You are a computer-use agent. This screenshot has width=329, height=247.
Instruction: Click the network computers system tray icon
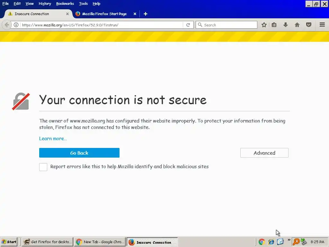coord(304,242)
